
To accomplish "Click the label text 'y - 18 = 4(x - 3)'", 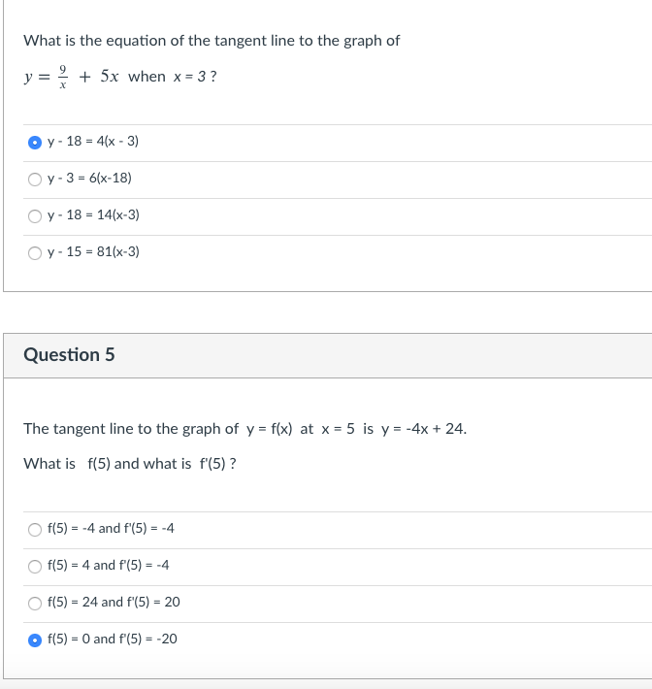I will (x=93, y=141).
